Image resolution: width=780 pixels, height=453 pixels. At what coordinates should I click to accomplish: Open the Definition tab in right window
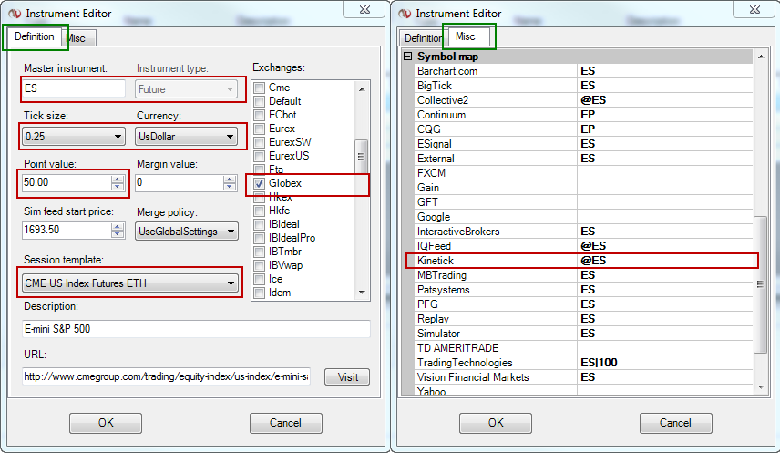click(x=422, y=38)
